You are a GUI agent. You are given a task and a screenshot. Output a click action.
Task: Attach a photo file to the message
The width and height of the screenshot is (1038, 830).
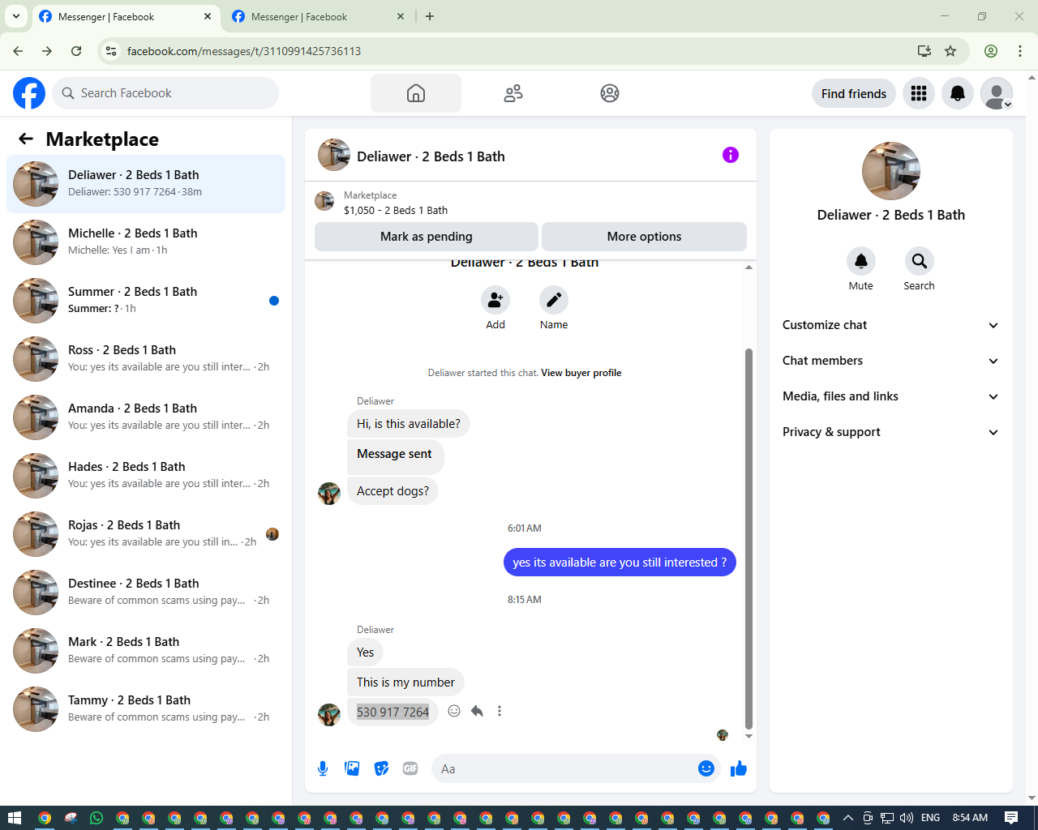352,768
